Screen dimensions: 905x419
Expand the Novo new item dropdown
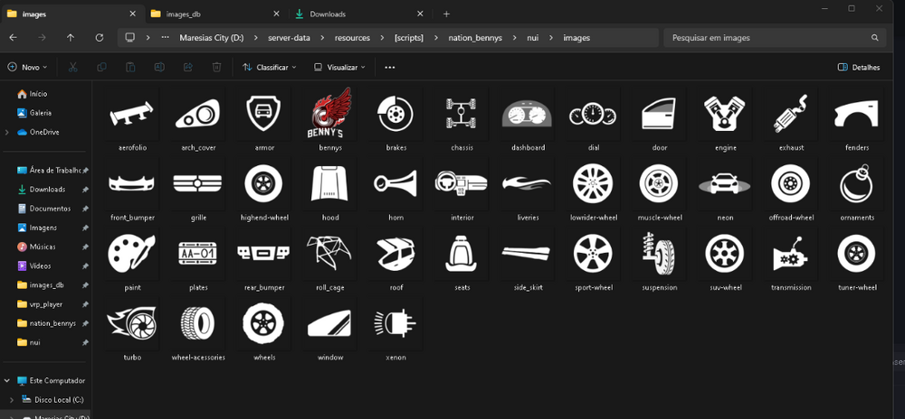(x=28, y=67)
